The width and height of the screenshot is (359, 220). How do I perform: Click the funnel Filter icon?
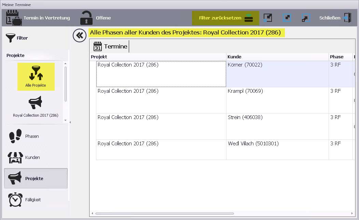pyautogui.click(x=11, y=38)
